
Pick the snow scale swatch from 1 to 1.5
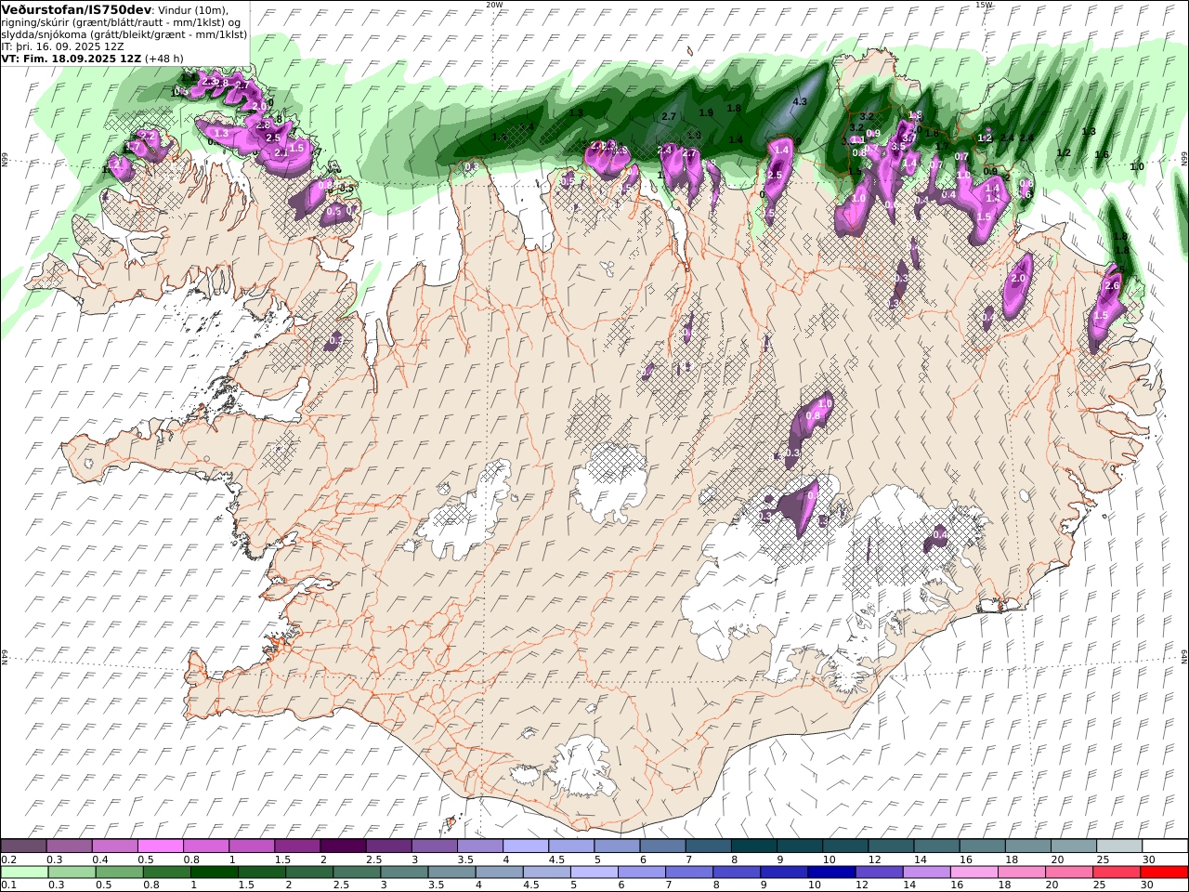252,846
